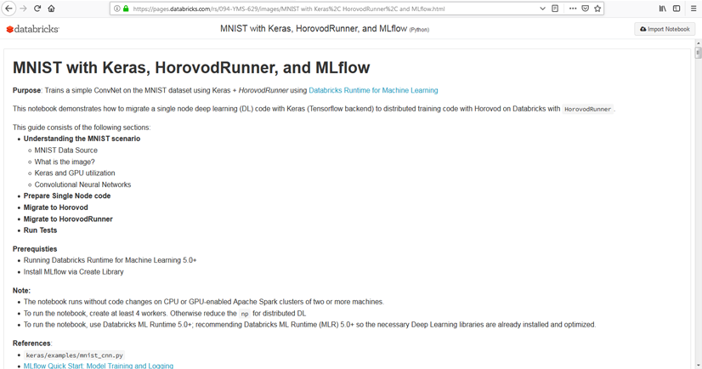Image resolution: width=702 pixels, height=369 pixels.
Task: Open MLflow Quick Start link
Action: [99, 366]
